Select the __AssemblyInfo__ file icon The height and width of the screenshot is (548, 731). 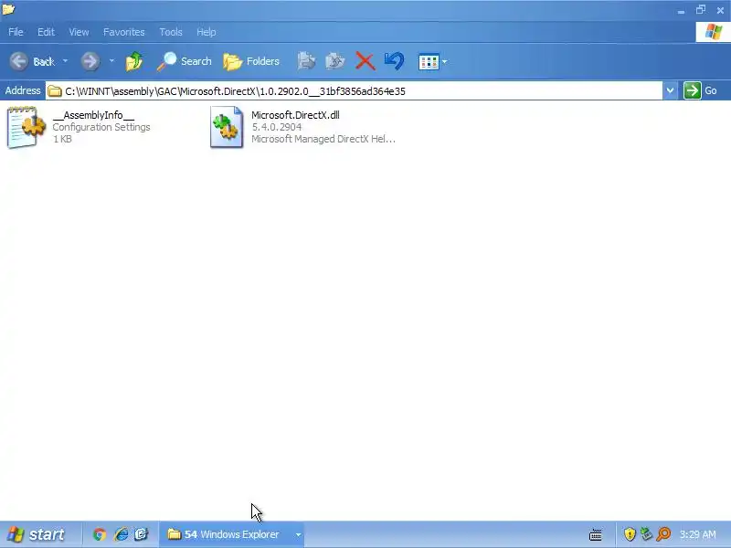[x=26, y=127]
